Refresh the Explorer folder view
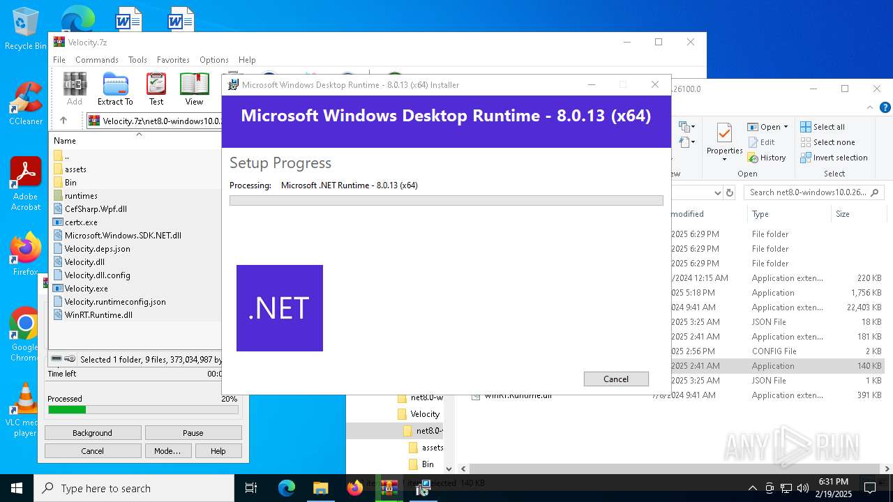 (x=730, y=192)
